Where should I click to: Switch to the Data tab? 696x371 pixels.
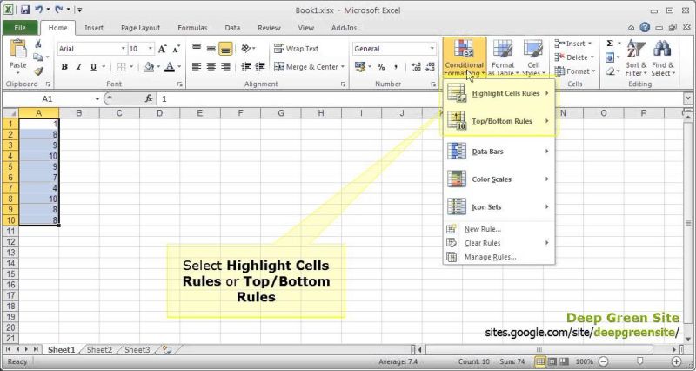(x=232, y=28)
